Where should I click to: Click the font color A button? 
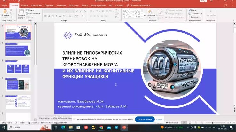coord(83,16)
